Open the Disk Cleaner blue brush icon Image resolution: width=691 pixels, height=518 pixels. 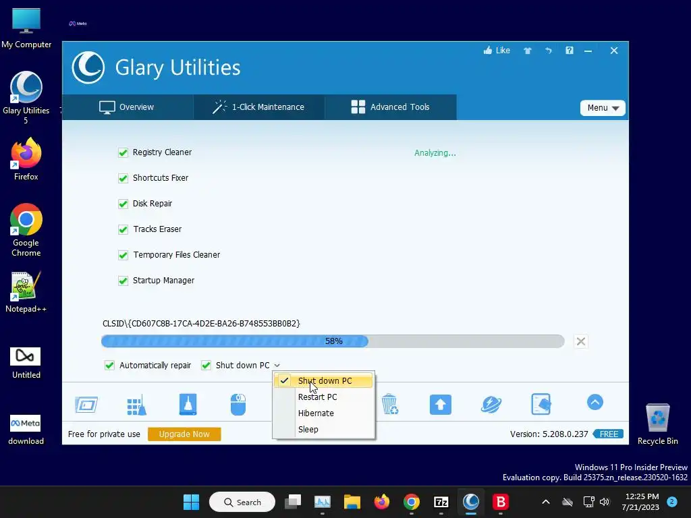(x=188, y=405)
